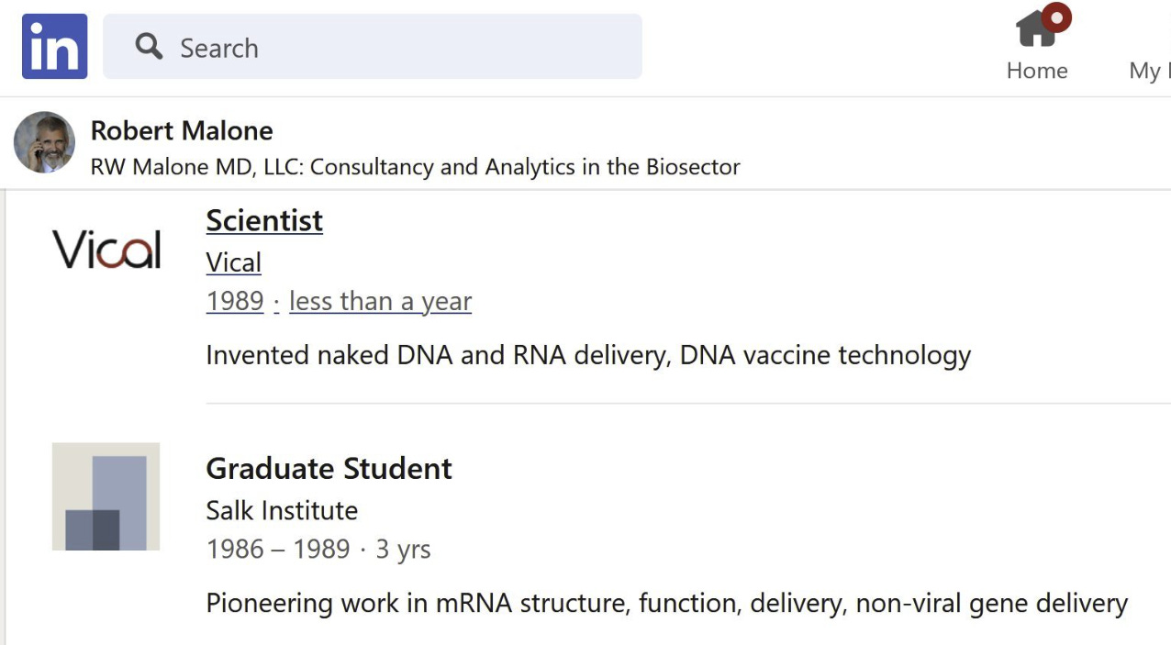Open the Vical company logo

(x=106, y=250)
